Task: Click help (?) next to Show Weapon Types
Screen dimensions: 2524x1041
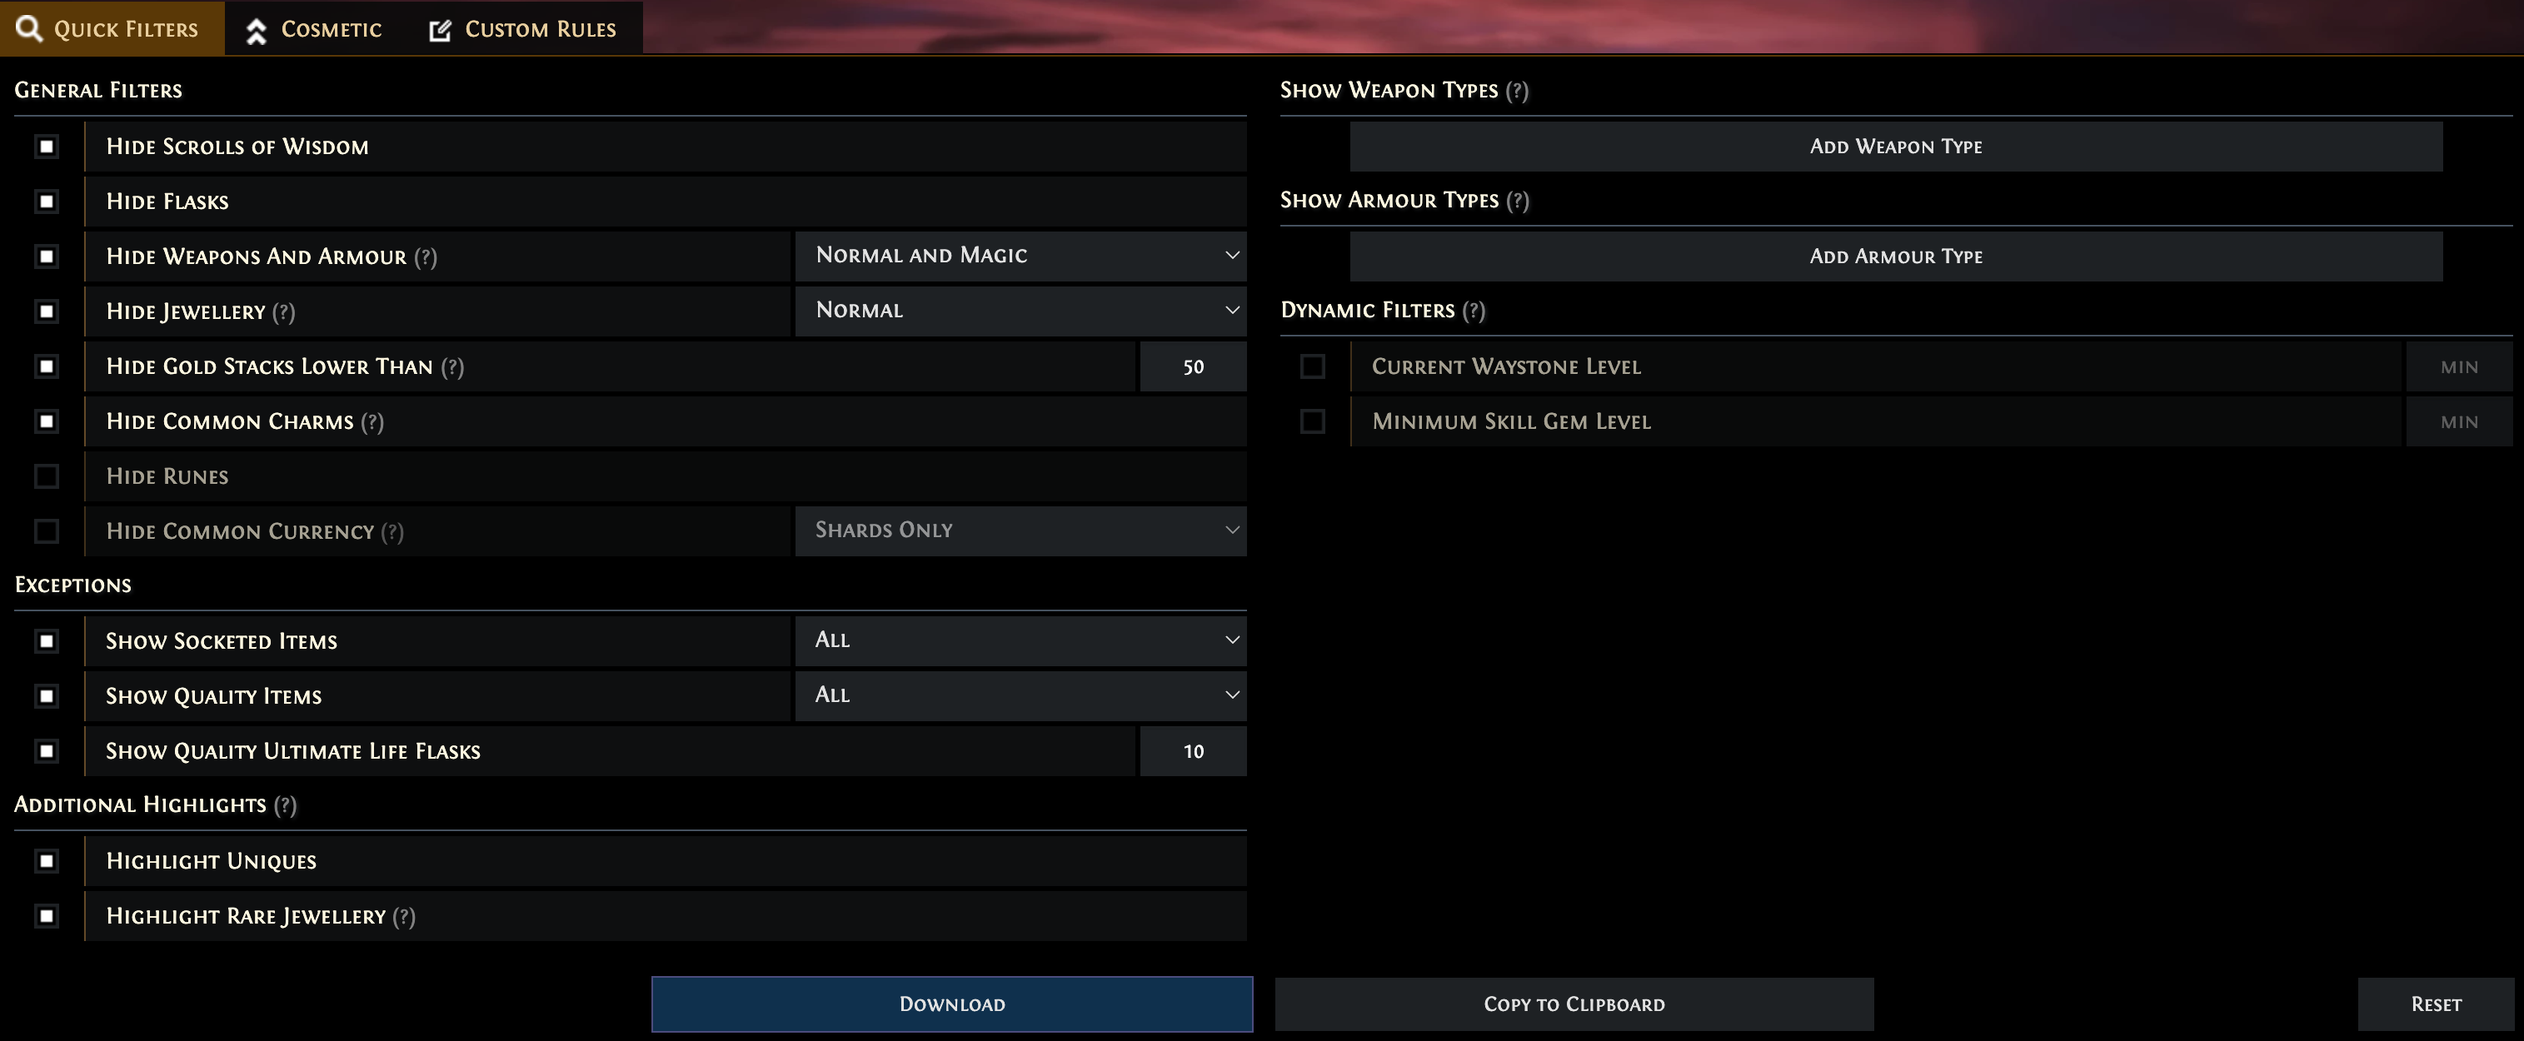Action: coord(1517,91)
